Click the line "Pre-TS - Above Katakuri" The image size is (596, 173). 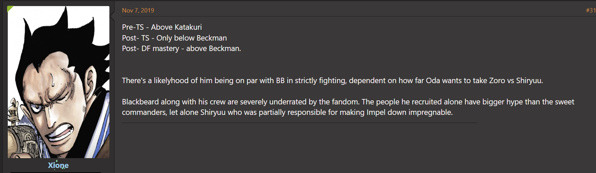click(162, 27)
